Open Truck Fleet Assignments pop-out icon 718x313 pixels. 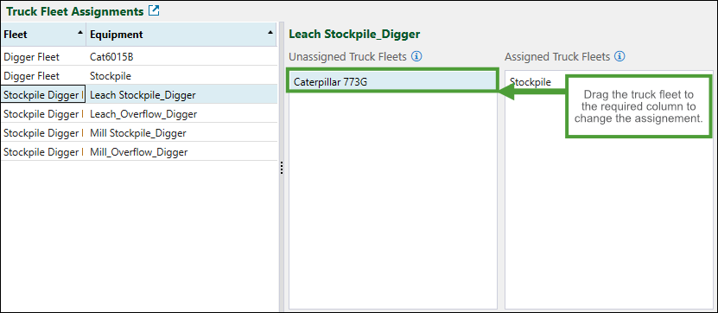pos(154,11)
